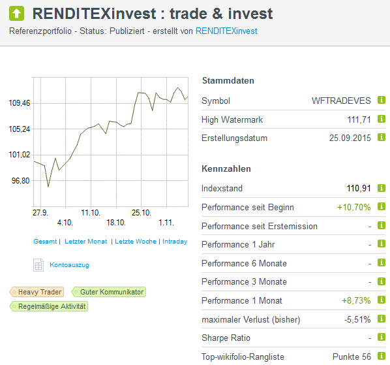Open the RENDITEXinvest creator link

click(x=226, y=31)
